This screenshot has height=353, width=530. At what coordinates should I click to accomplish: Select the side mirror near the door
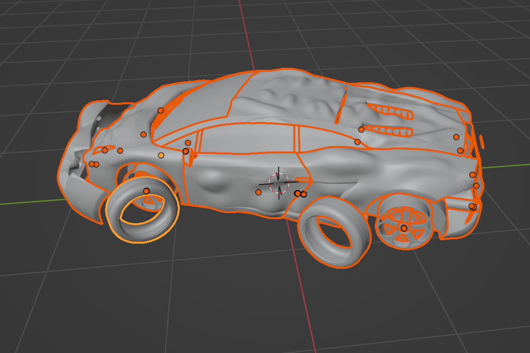click(189, 157)
